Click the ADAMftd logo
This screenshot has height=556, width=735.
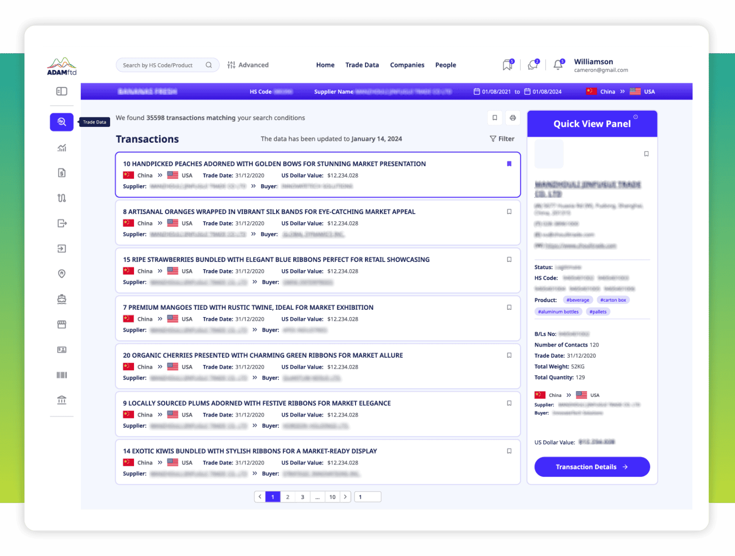[62, 66]
